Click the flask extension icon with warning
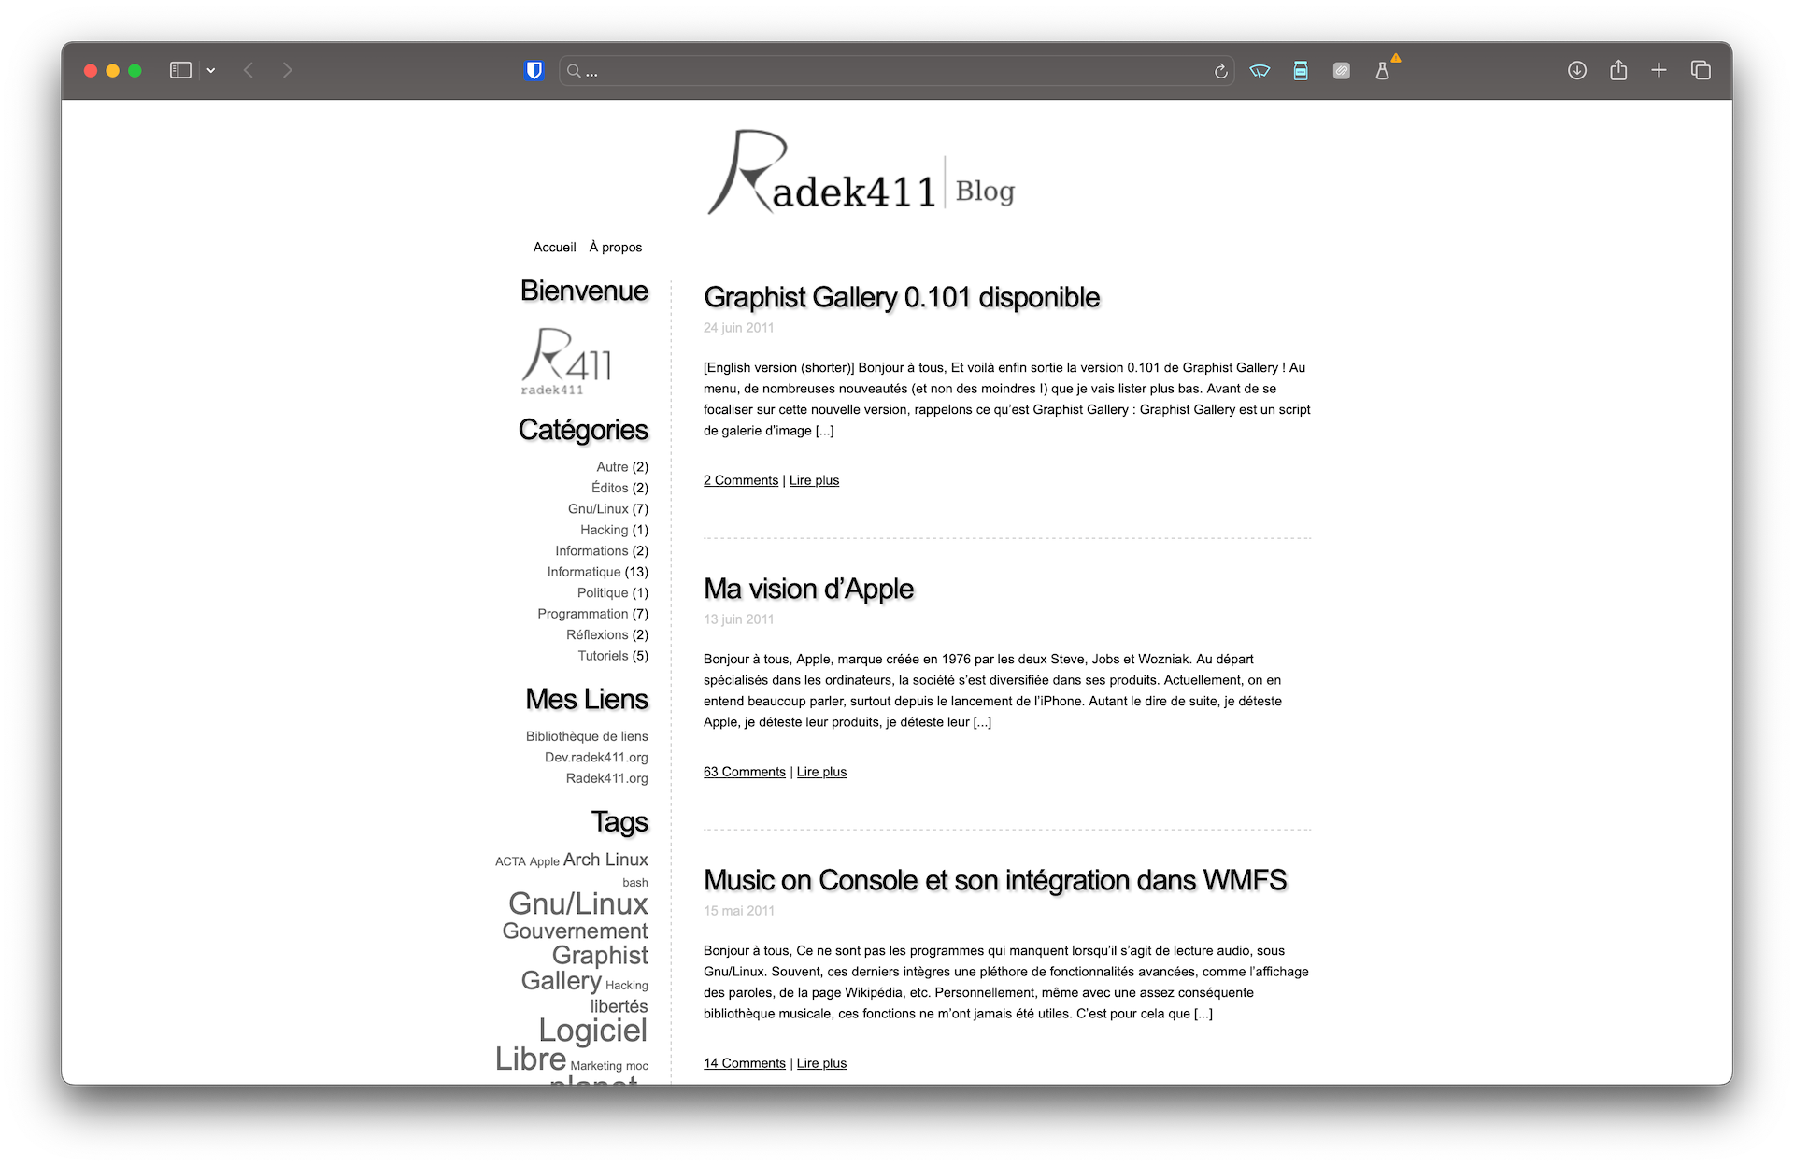The width and height of the screenshot is (1794, 1166). [1382, 71]
